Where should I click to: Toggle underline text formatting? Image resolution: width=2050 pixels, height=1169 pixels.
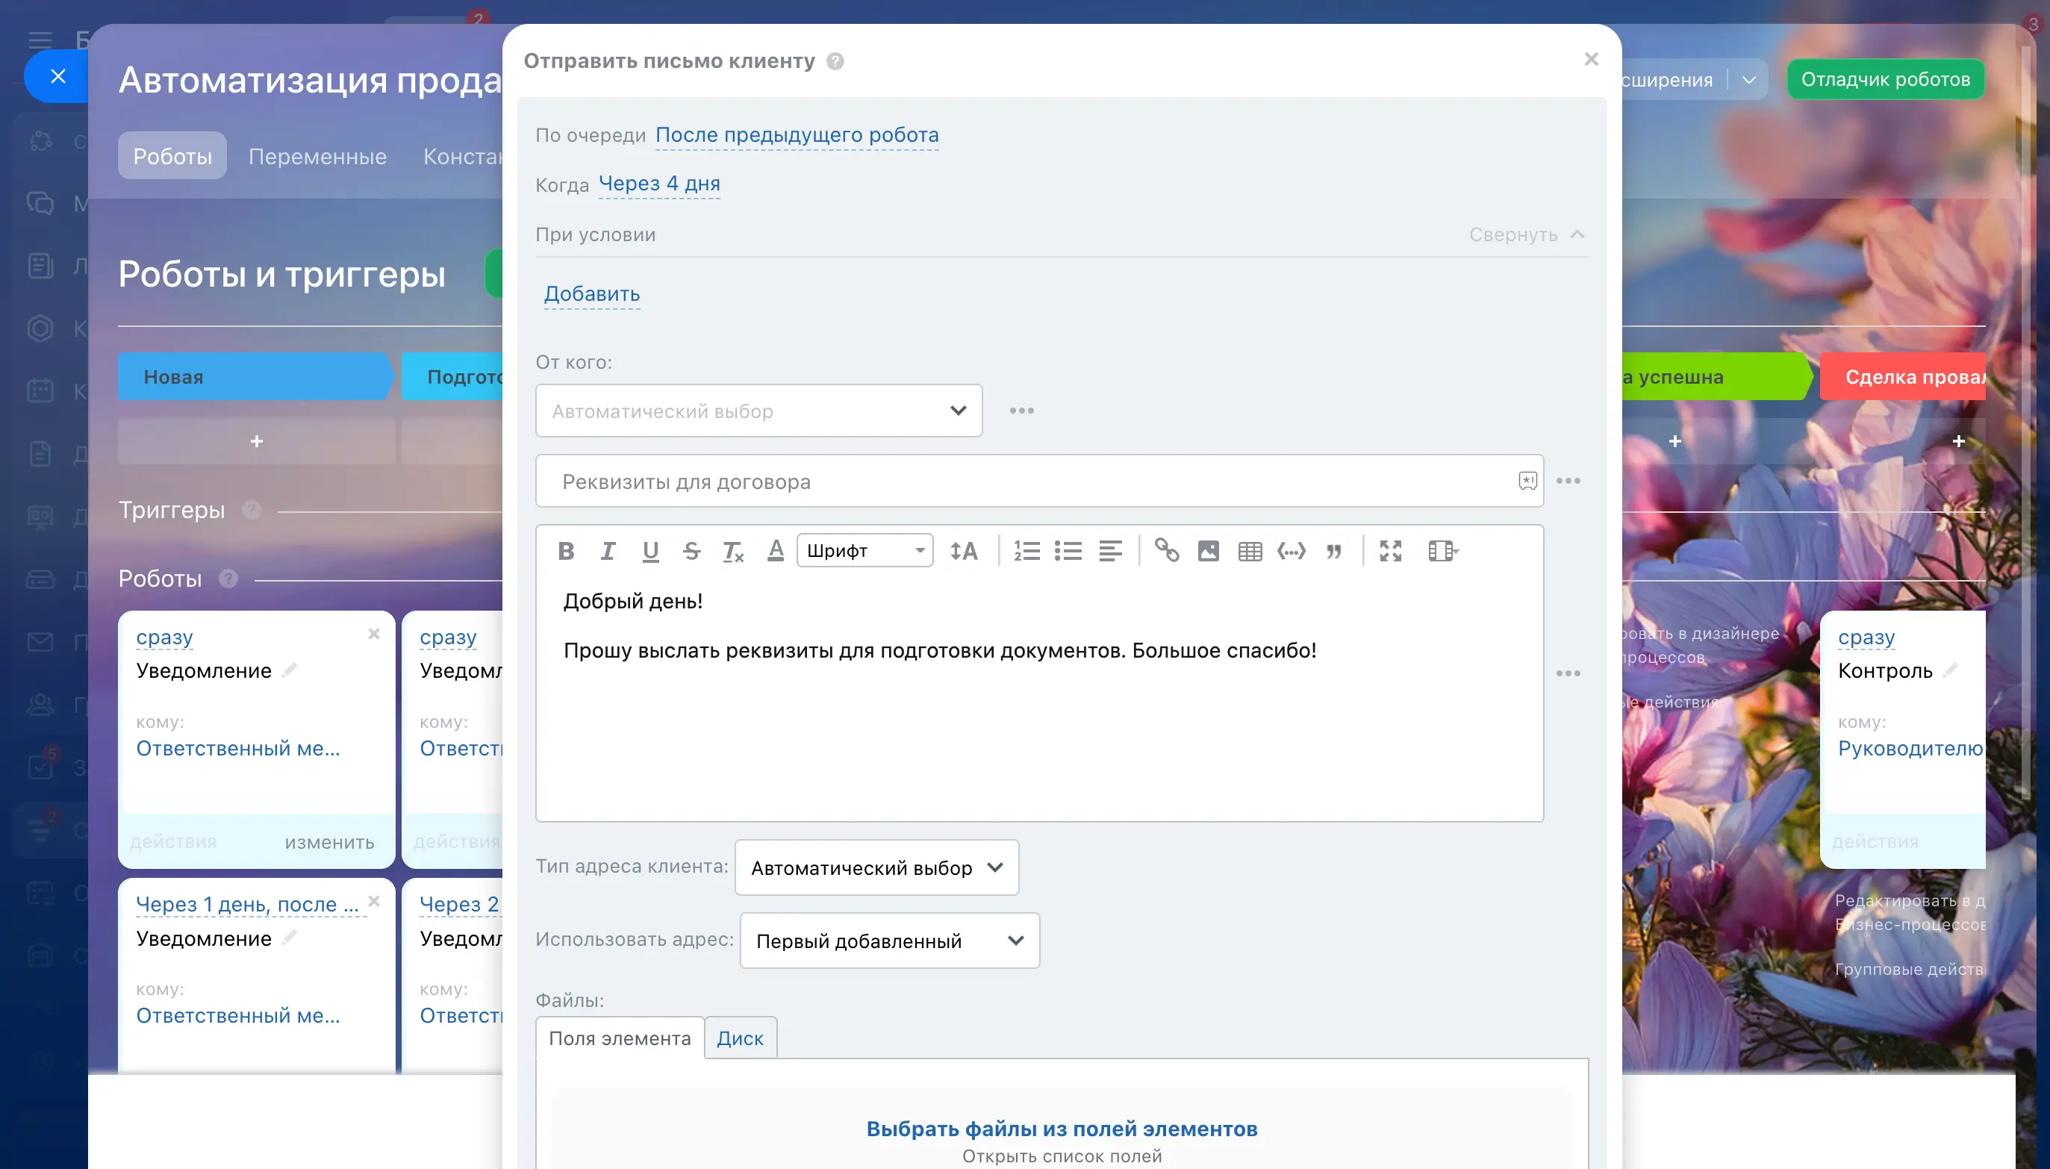click(x=649, y=551)
